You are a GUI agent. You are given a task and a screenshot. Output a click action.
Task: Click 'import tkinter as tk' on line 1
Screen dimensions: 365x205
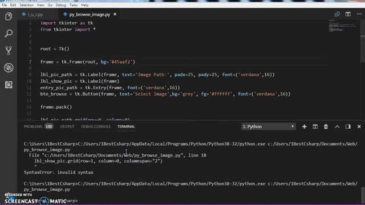pos(67,23)
